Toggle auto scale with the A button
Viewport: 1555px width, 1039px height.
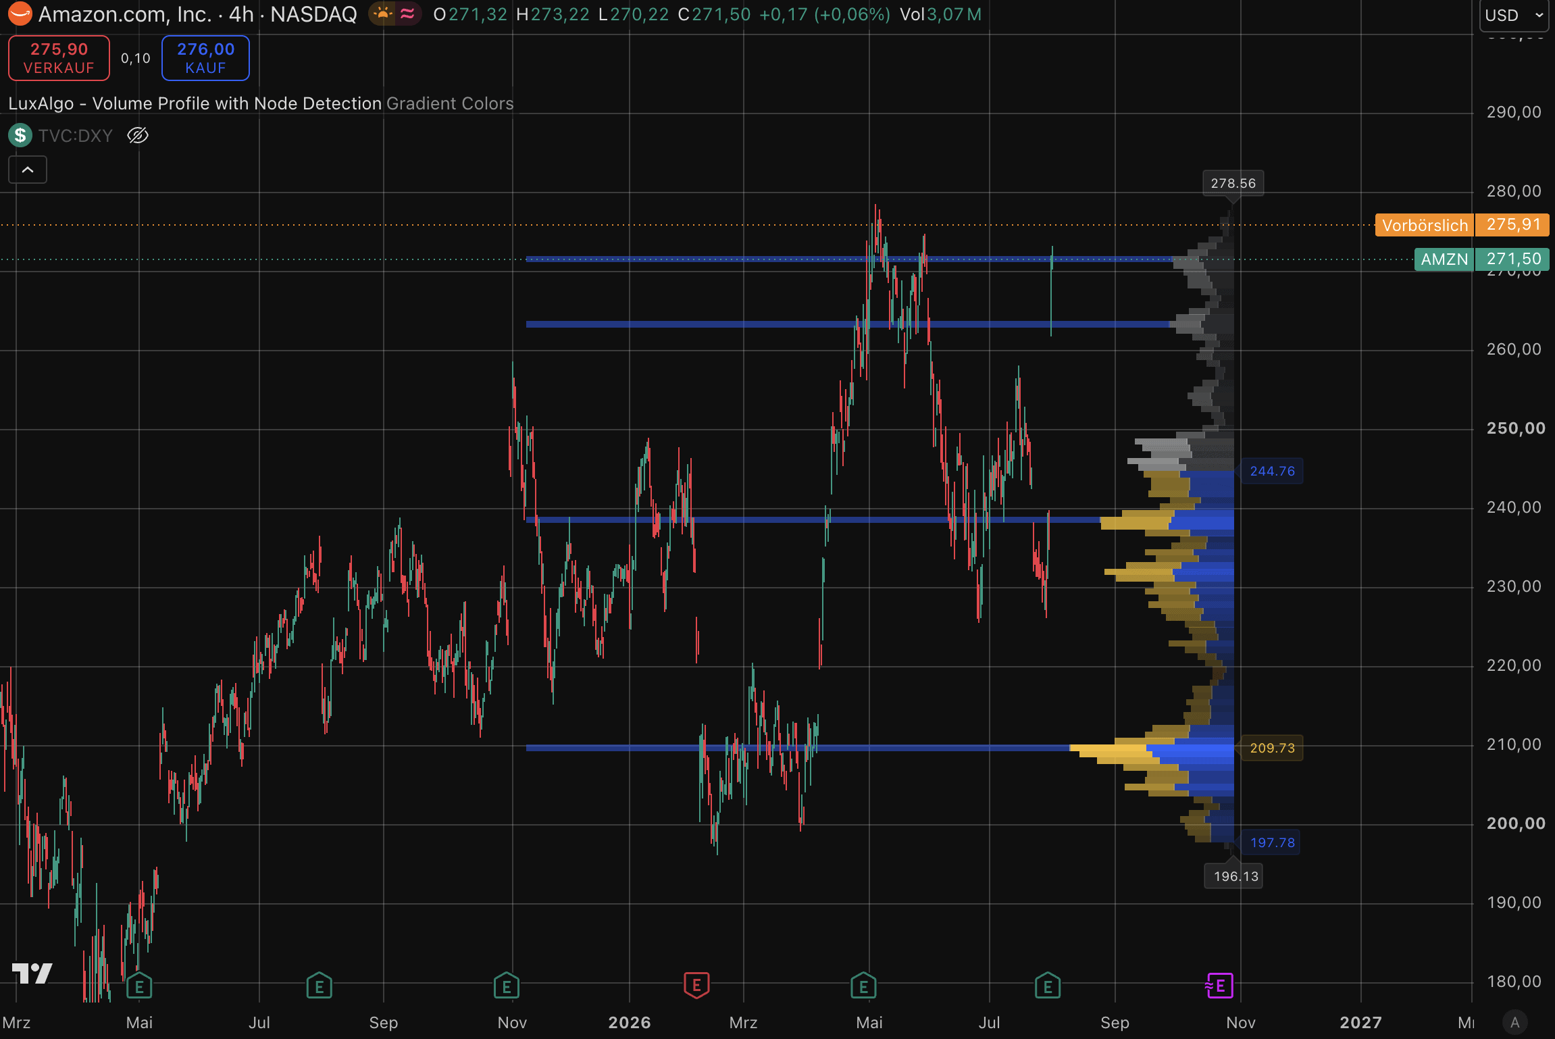1515,1022
